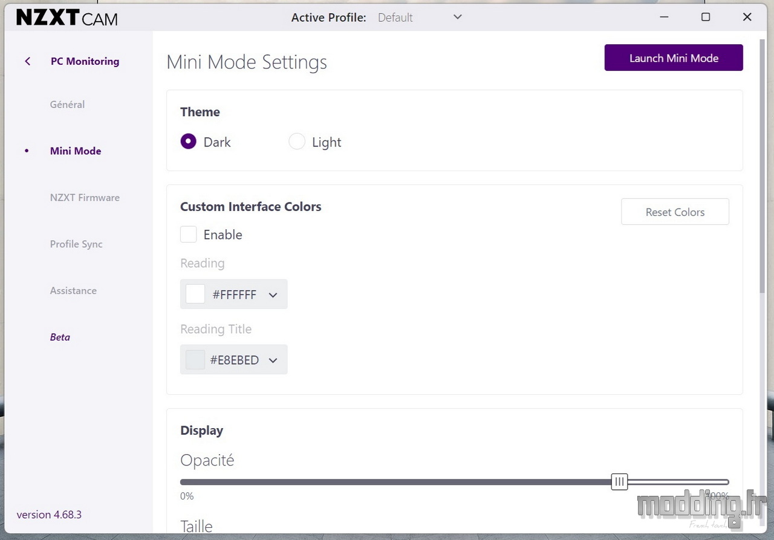
Task: Select the Dark theme radio button
Action: pyautogui.click(x=189, y=142)
